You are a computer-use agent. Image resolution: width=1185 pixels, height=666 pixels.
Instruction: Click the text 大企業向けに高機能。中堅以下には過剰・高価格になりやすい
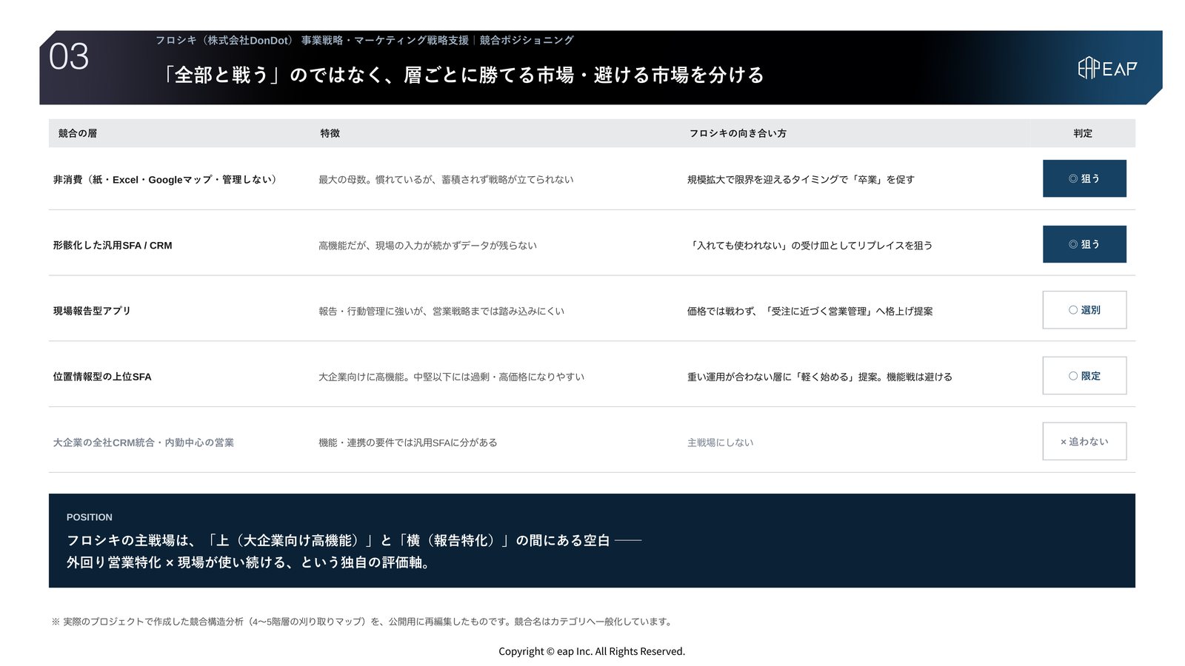[451, 377]
